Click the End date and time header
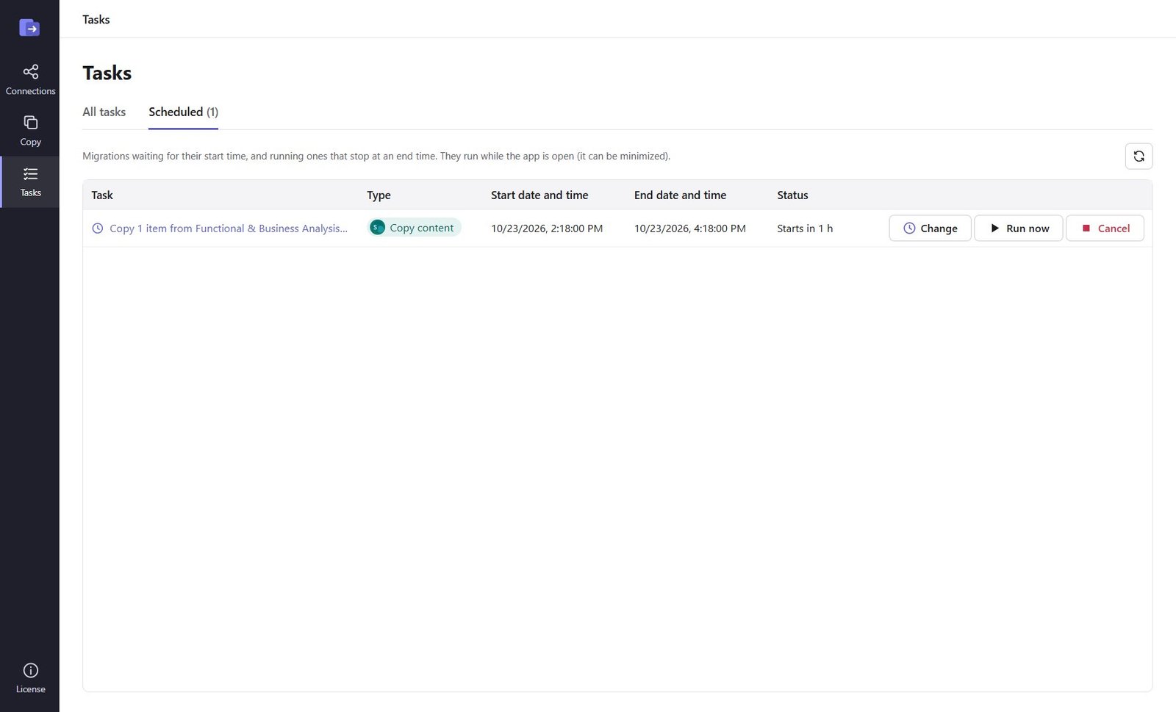Viewport: 1176px width, 712px height. tap(680, 195)
